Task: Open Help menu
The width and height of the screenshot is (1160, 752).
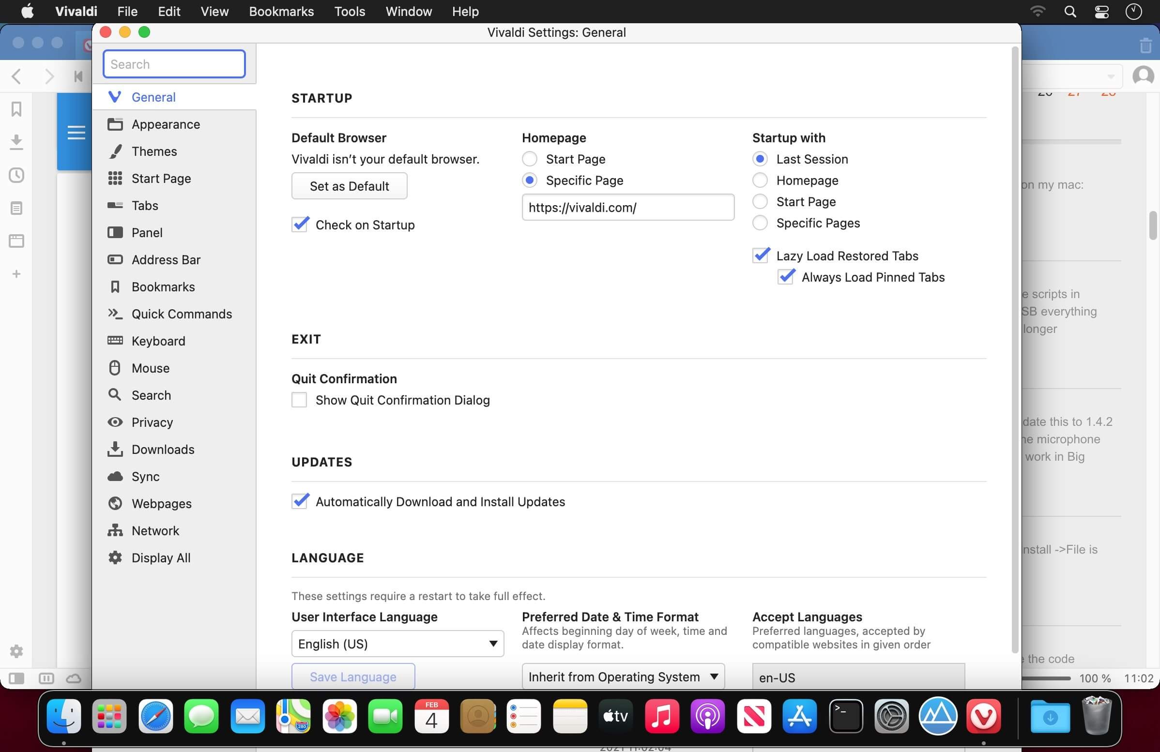Action: (x=465, y=11)
